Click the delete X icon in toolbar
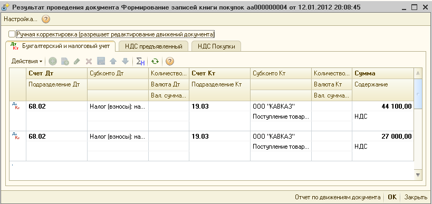The width and height of the screenshot is (432, 204). coord(89,61)
